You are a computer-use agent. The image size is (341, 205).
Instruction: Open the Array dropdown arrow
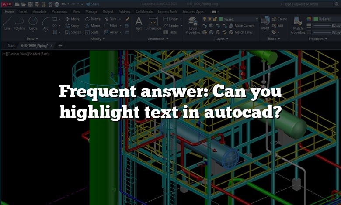(x=121, y=32)
